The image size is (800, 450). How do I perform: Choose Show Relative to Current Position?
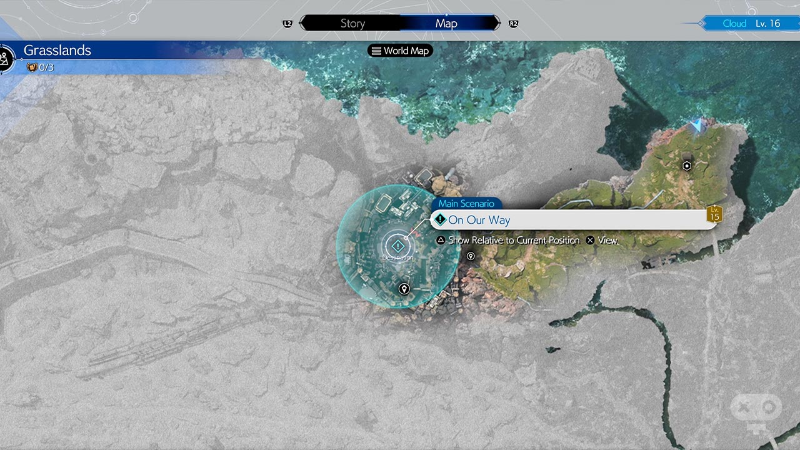click(x=514, y=241)
